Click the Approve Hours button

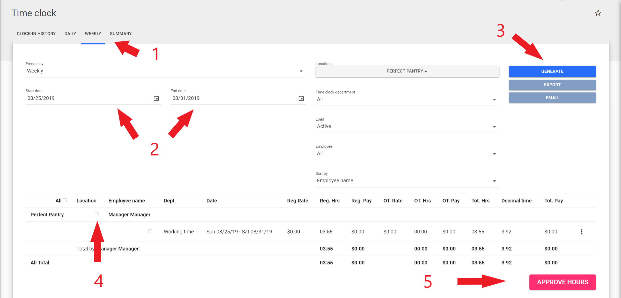pyautogui.click(x=562, y=282)
